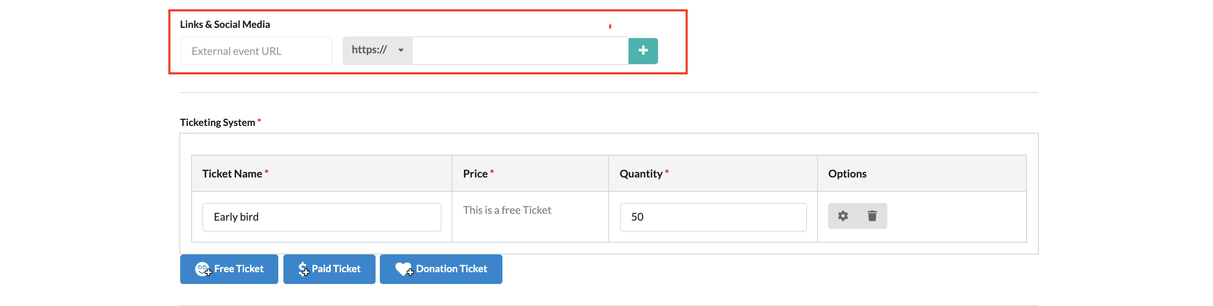1213x306 pixels.
Task: Click the quantity field showing 50
Action: coord(713,217)
